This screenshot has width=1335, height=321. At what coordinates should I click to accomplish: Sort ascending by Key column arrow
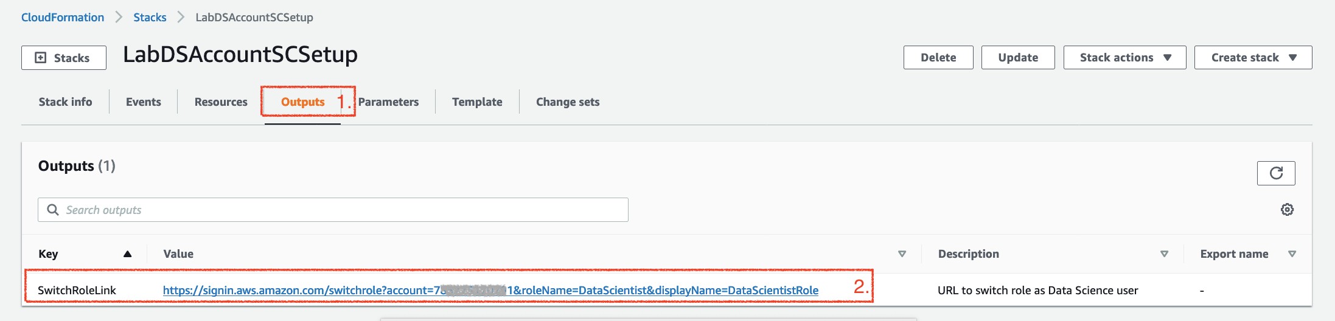(127, 254)
